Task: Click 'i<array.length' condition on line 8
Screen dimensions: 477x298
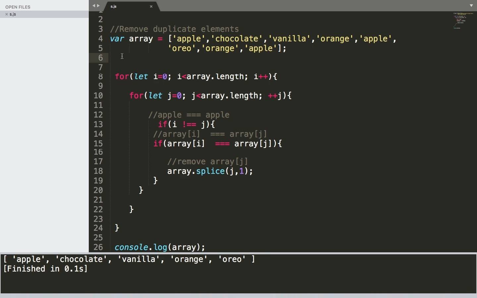Action: coord(212,77)
